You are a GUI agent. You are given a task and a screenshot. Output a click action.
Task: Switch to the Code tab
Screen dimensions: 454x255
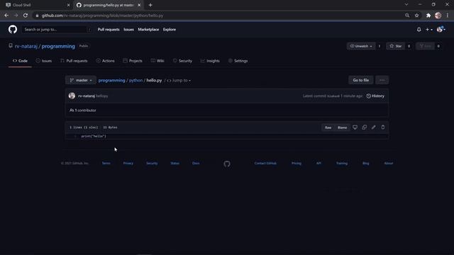tap(20, 61)
